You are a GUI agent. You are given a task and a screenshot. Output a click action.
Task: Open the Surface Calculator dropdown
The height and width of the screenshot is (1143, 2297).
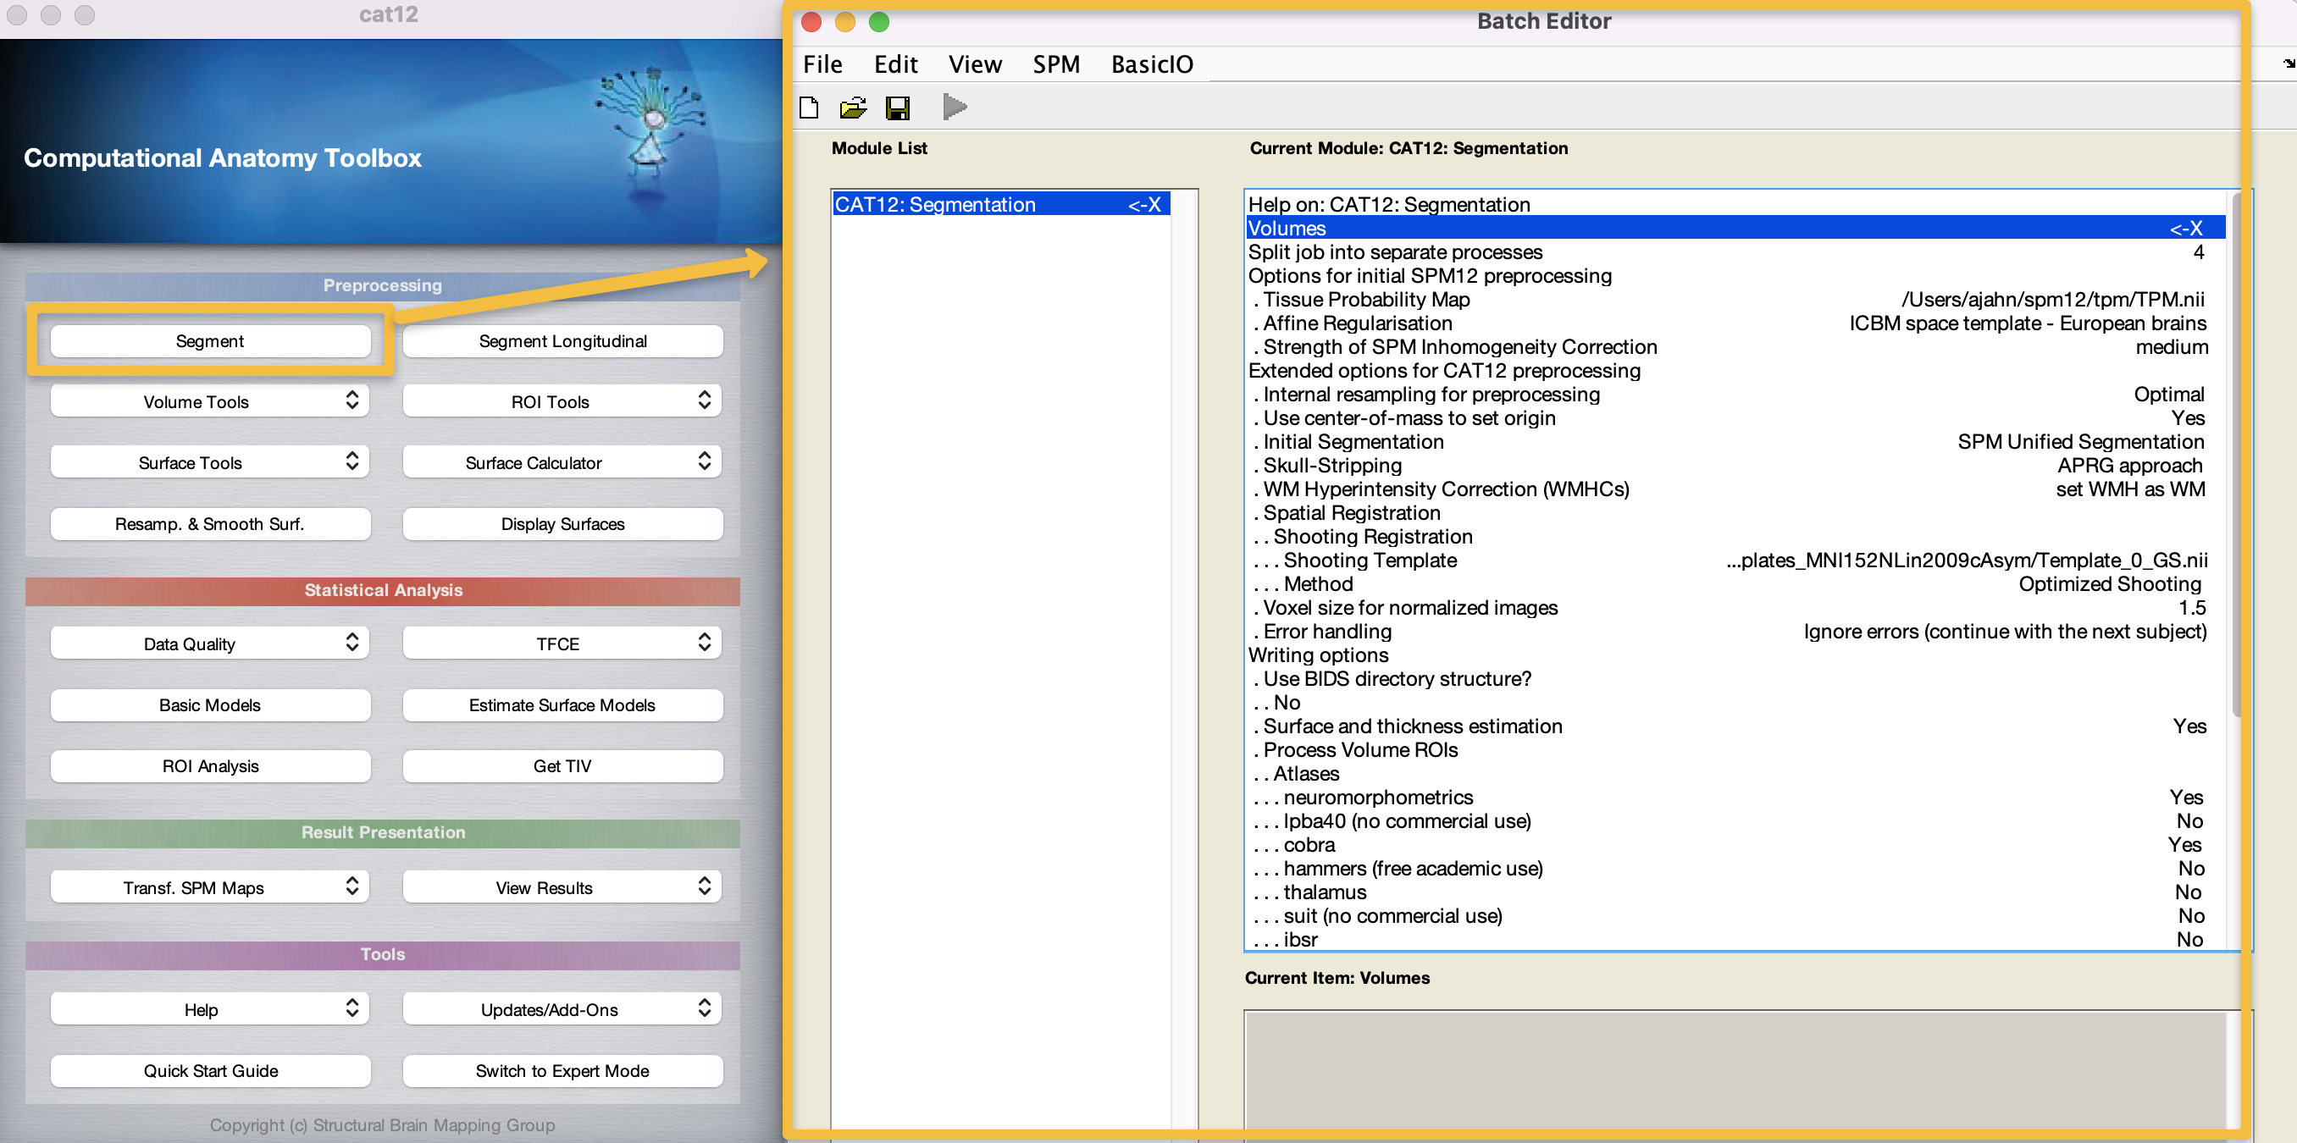pyautogui.click(x=562, y=461)
